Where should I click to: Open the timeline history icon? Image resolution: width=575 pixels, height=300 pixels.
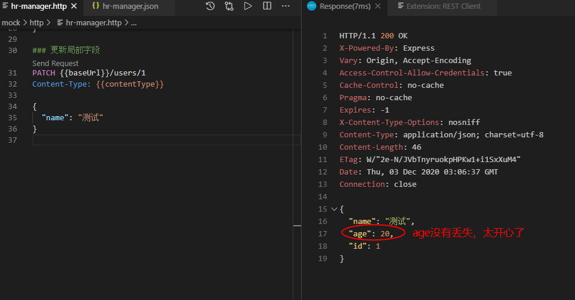210,6
